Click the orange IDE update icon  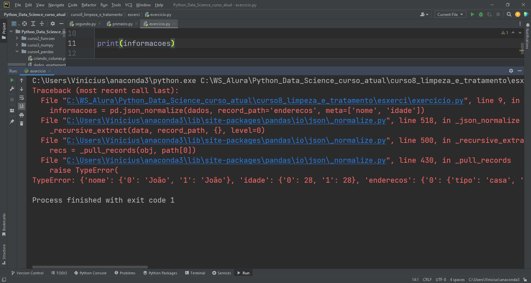pyautogui.click(x=517, y=14)
